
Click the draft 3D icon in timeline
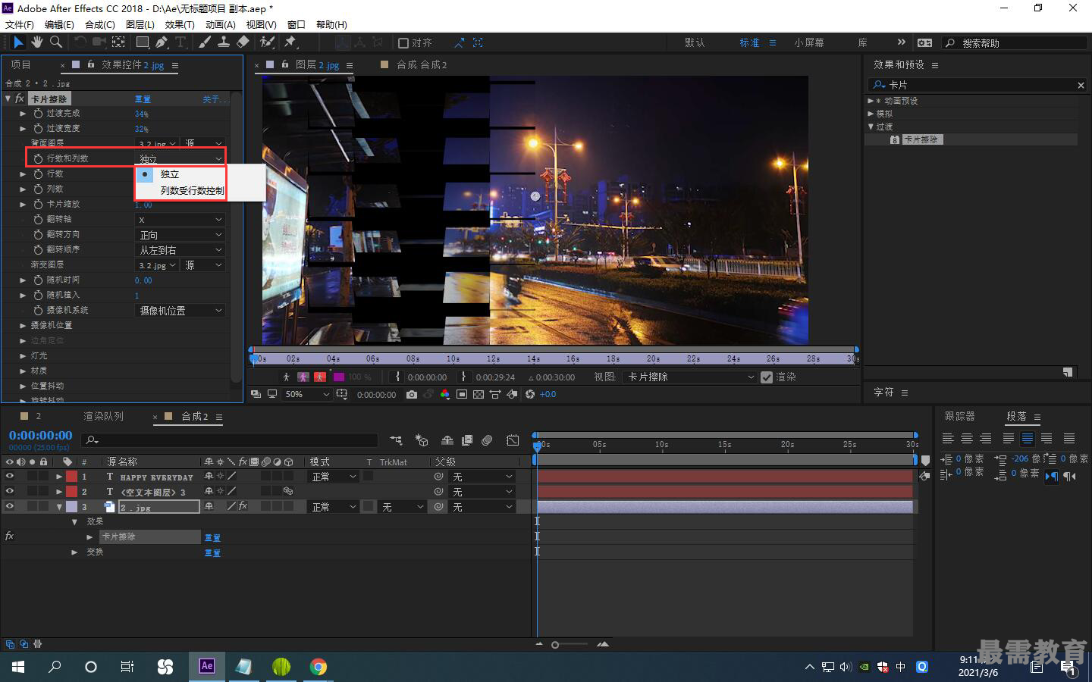pos(422,440)
